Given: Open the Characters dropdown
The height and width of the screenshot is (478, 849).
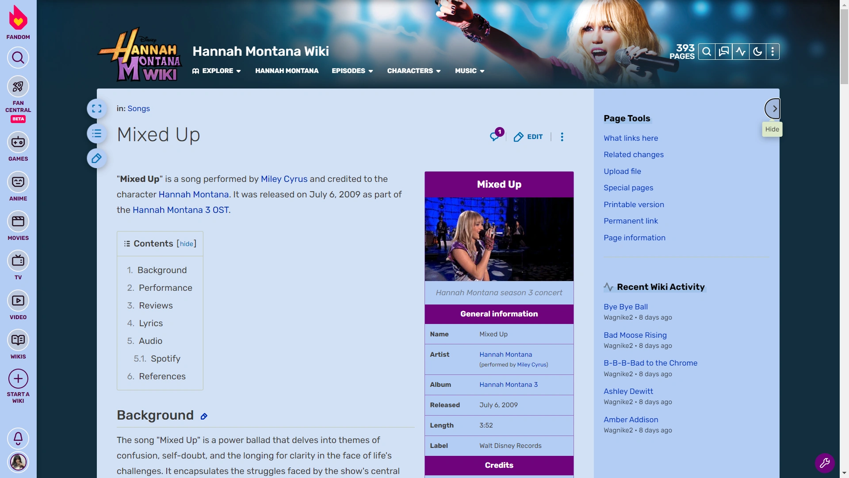Looking at the screenshot, I should pos(413,71).
